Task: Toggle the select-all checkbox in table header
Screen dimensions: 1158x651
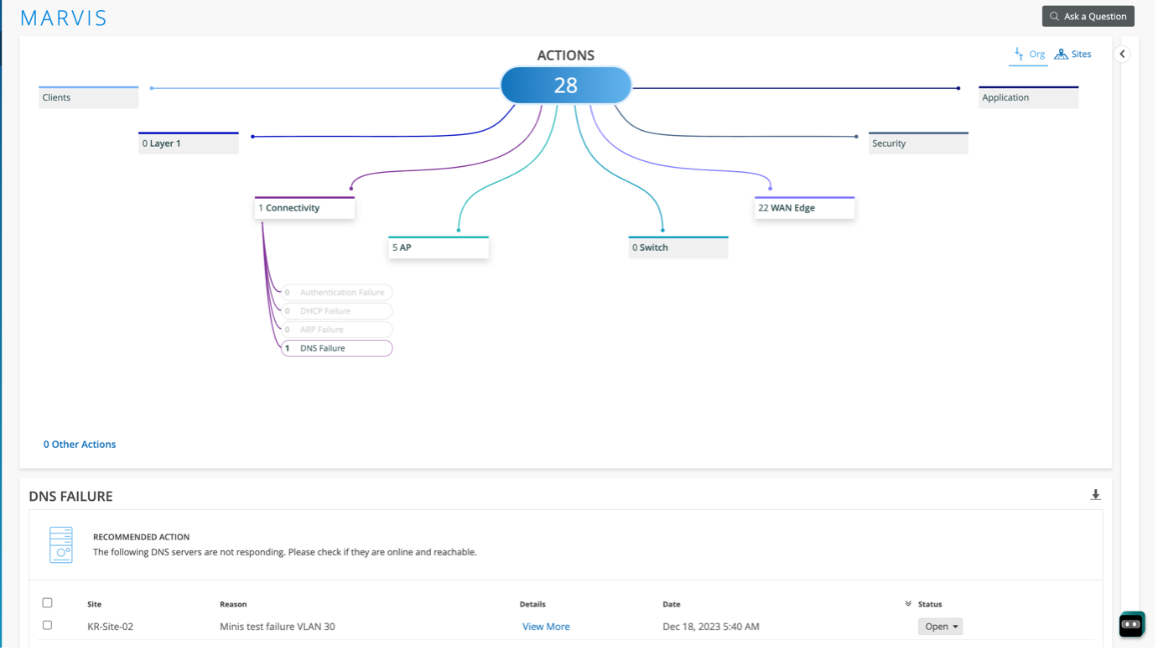Action: (47, 602)
